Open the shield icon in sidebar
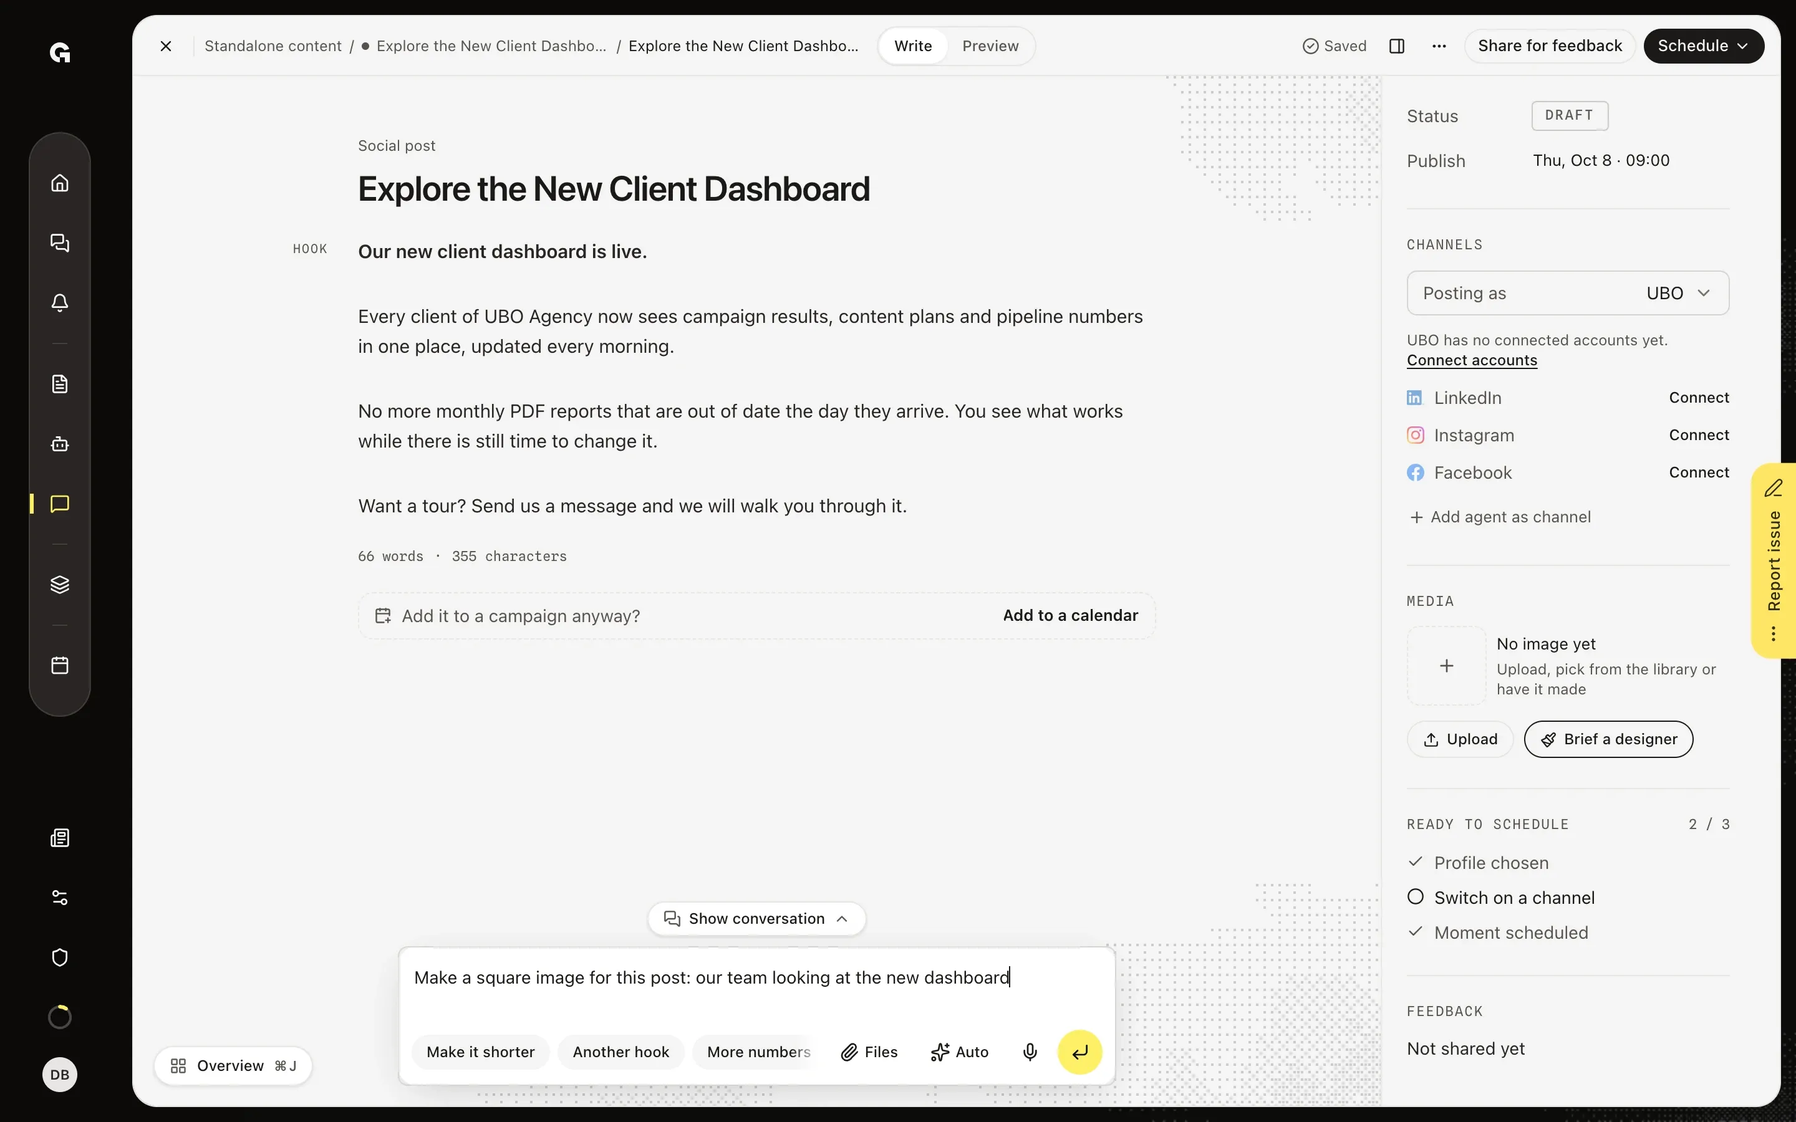The image size is (1796, 1122). click(59, 957)
